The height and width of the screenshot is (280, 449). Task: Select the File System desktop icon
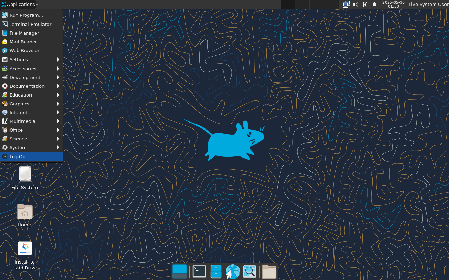click(x=25, y=178)
